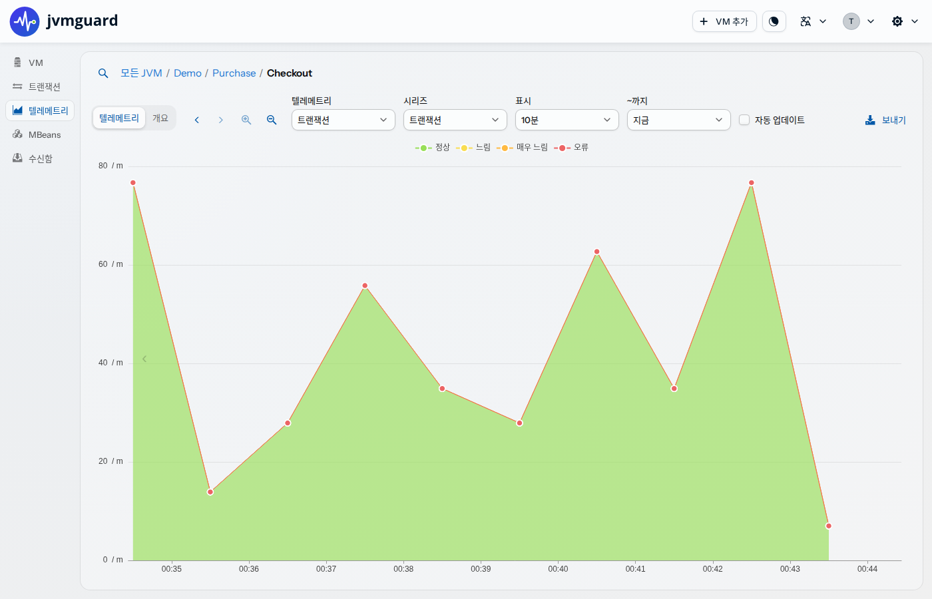Screen dimensions: 932x599
Task: Click the jvmguard logo
Action: (64, 21)
